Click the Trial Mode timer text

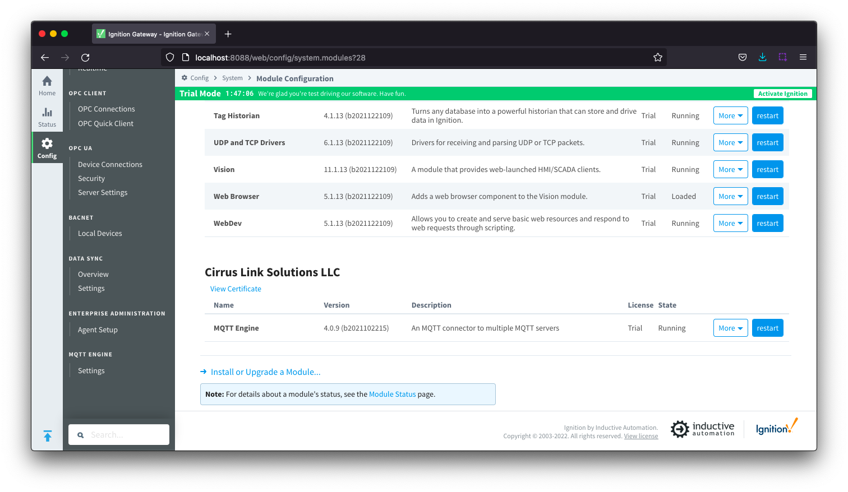click(x=239, y=94)
